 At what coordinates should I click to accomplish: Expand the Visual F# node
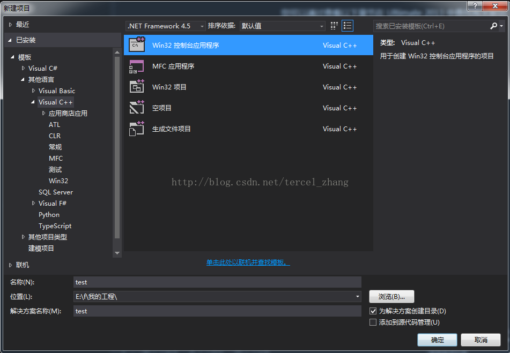[x=33, y=204]
